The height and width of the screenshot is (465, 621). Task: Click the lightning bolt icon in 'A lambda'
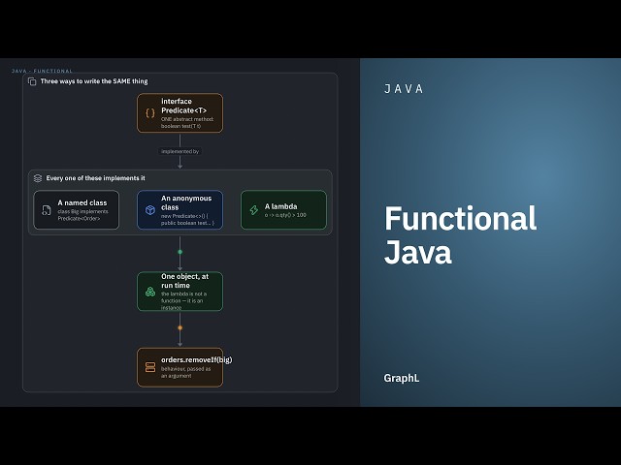click(254, 210)
